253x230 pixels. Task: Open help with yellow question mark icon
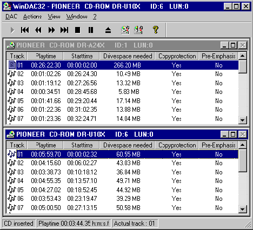coord(156,30)
